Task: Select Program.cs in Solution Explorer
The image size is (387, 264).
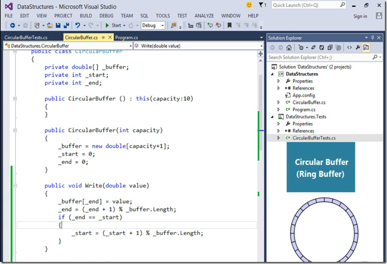Action: click(x=304, y=110)
